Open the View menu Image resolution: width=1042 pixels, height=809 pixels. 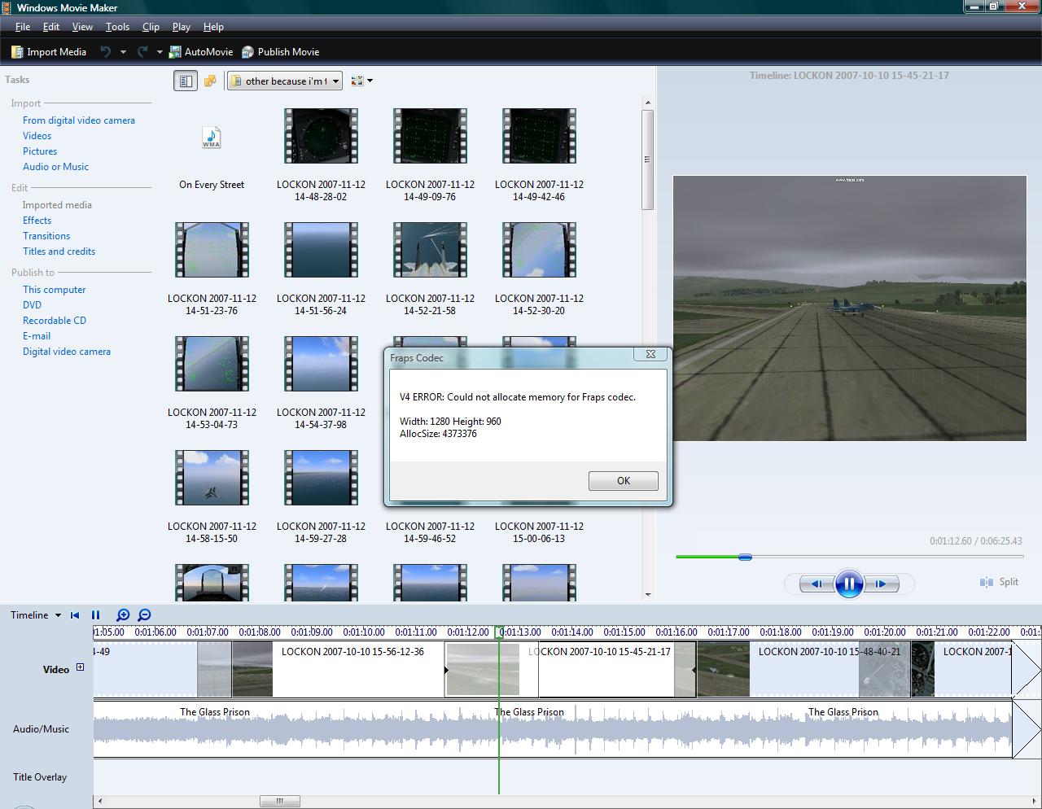click(x=82, y=26)
